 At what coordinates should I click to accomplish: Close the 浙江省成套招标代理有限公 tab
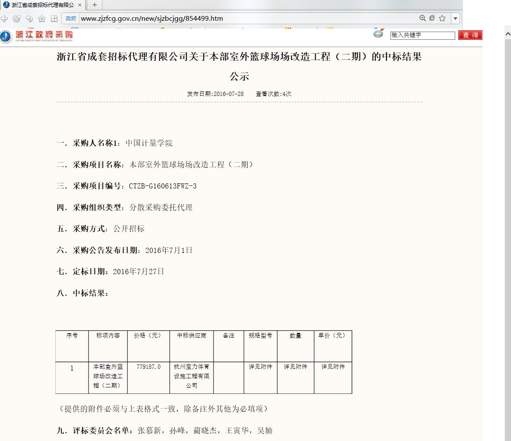click(x=80, y=5)
